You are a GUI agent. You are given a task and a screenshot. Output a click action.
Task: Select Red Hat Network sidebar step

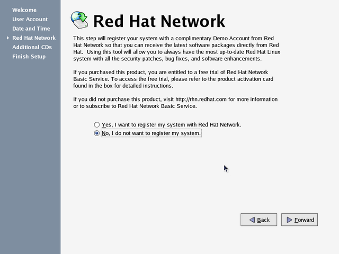tap(34, 38)
